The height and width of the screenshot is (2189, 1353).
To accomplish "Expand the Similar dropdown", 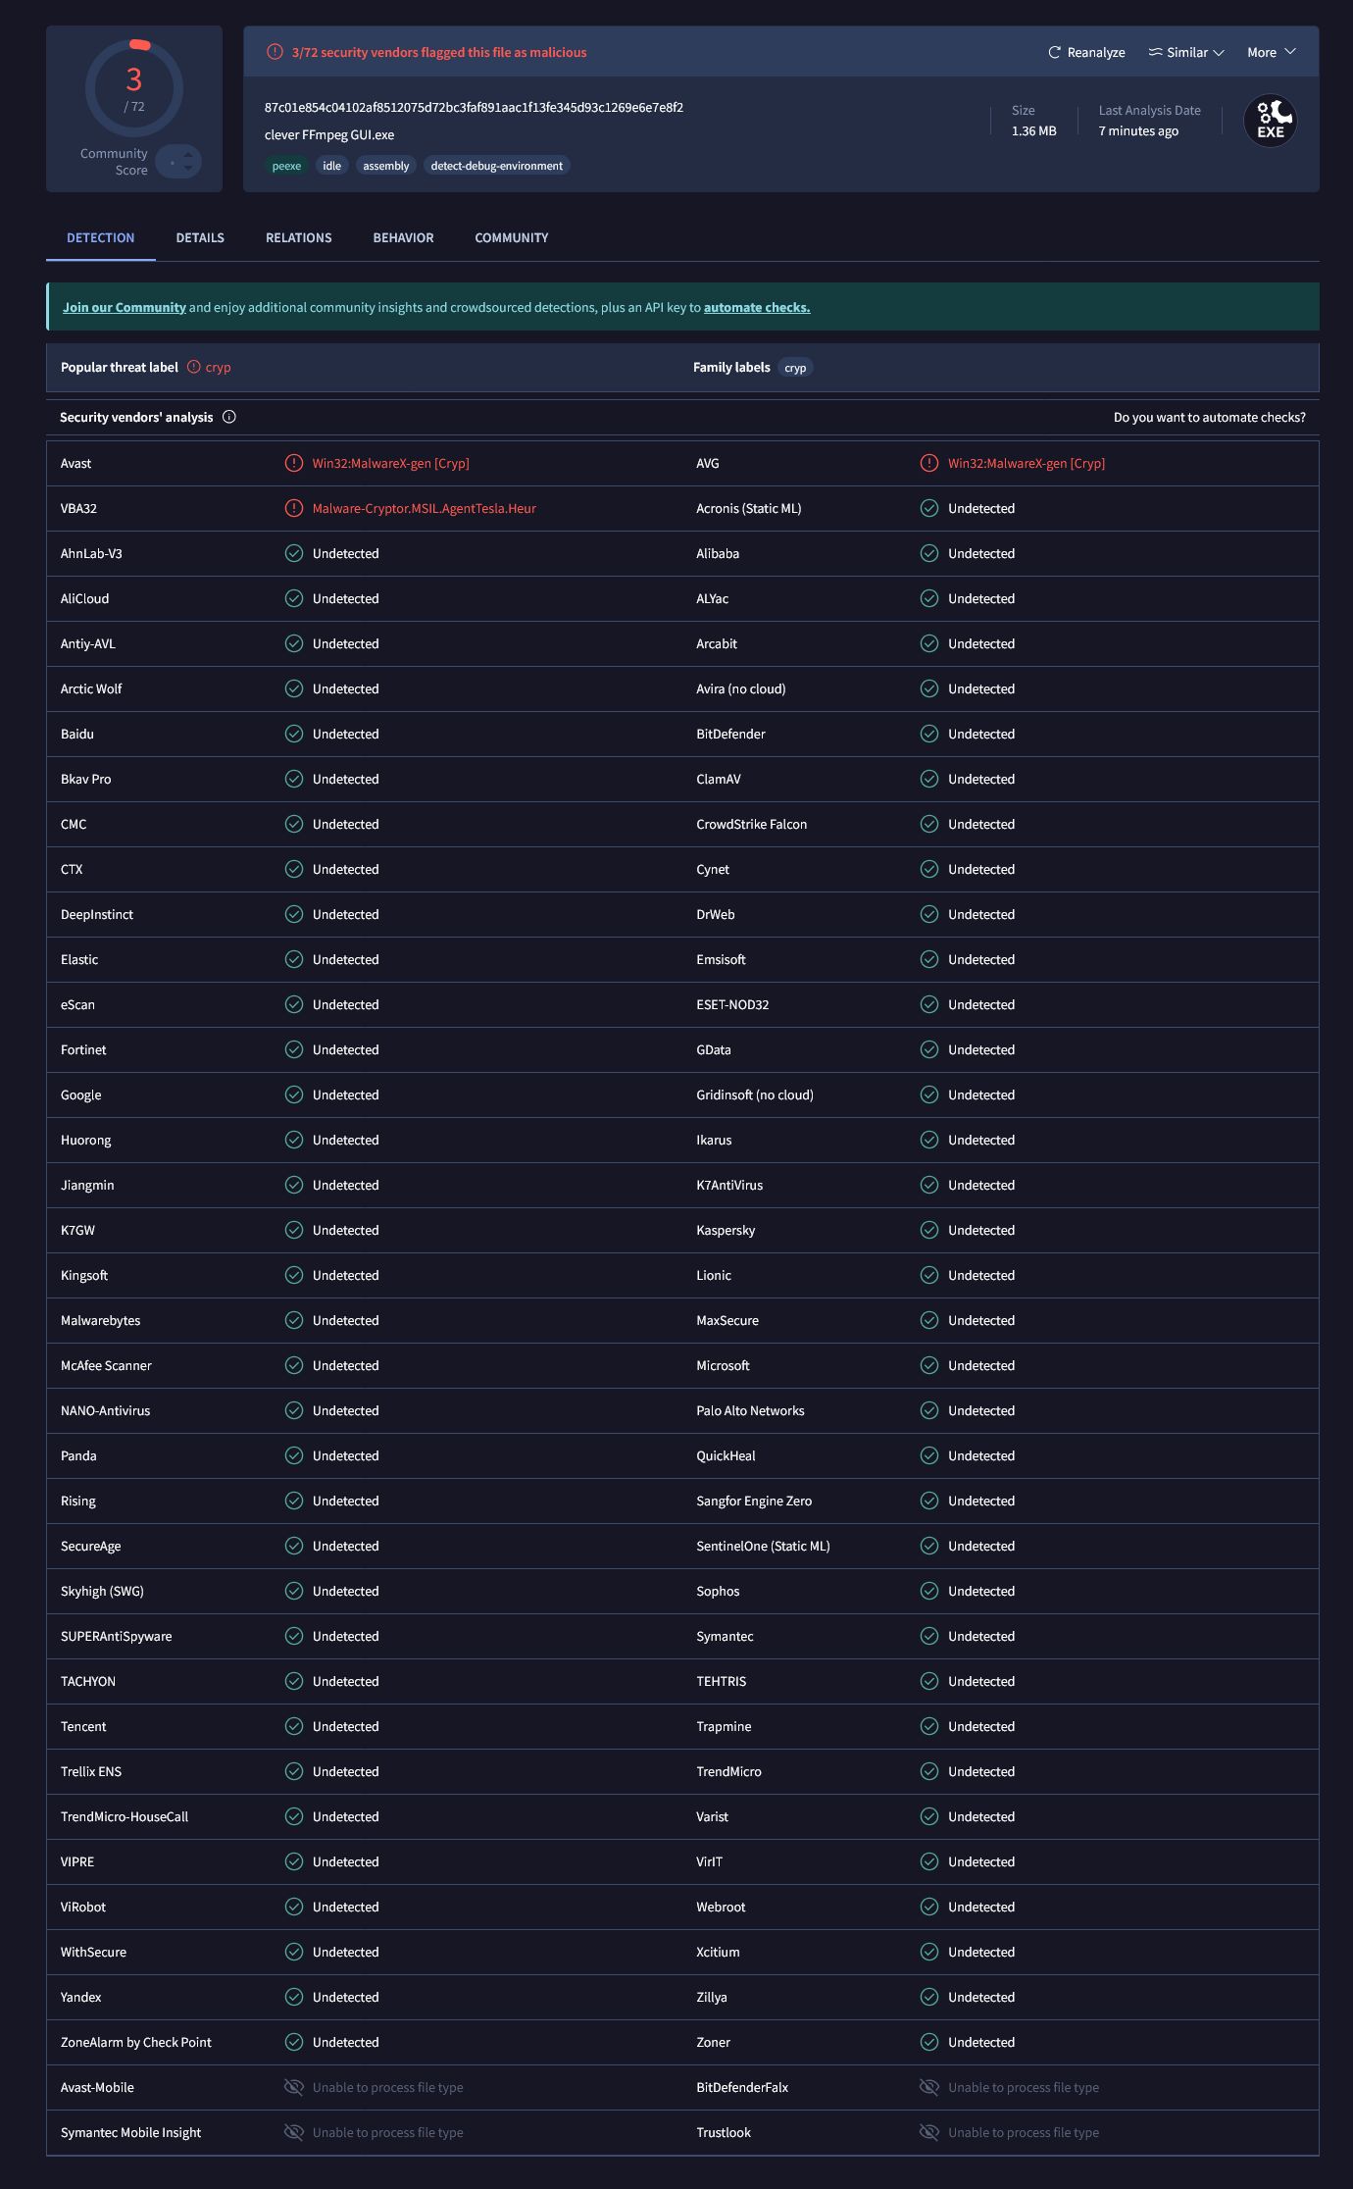I will click(1186, 52).
